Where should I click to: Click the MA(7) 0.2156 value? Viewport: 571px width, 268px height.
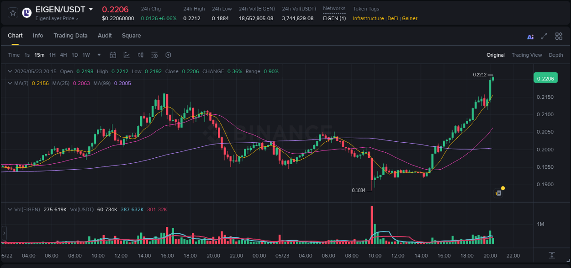pos(40,83)
